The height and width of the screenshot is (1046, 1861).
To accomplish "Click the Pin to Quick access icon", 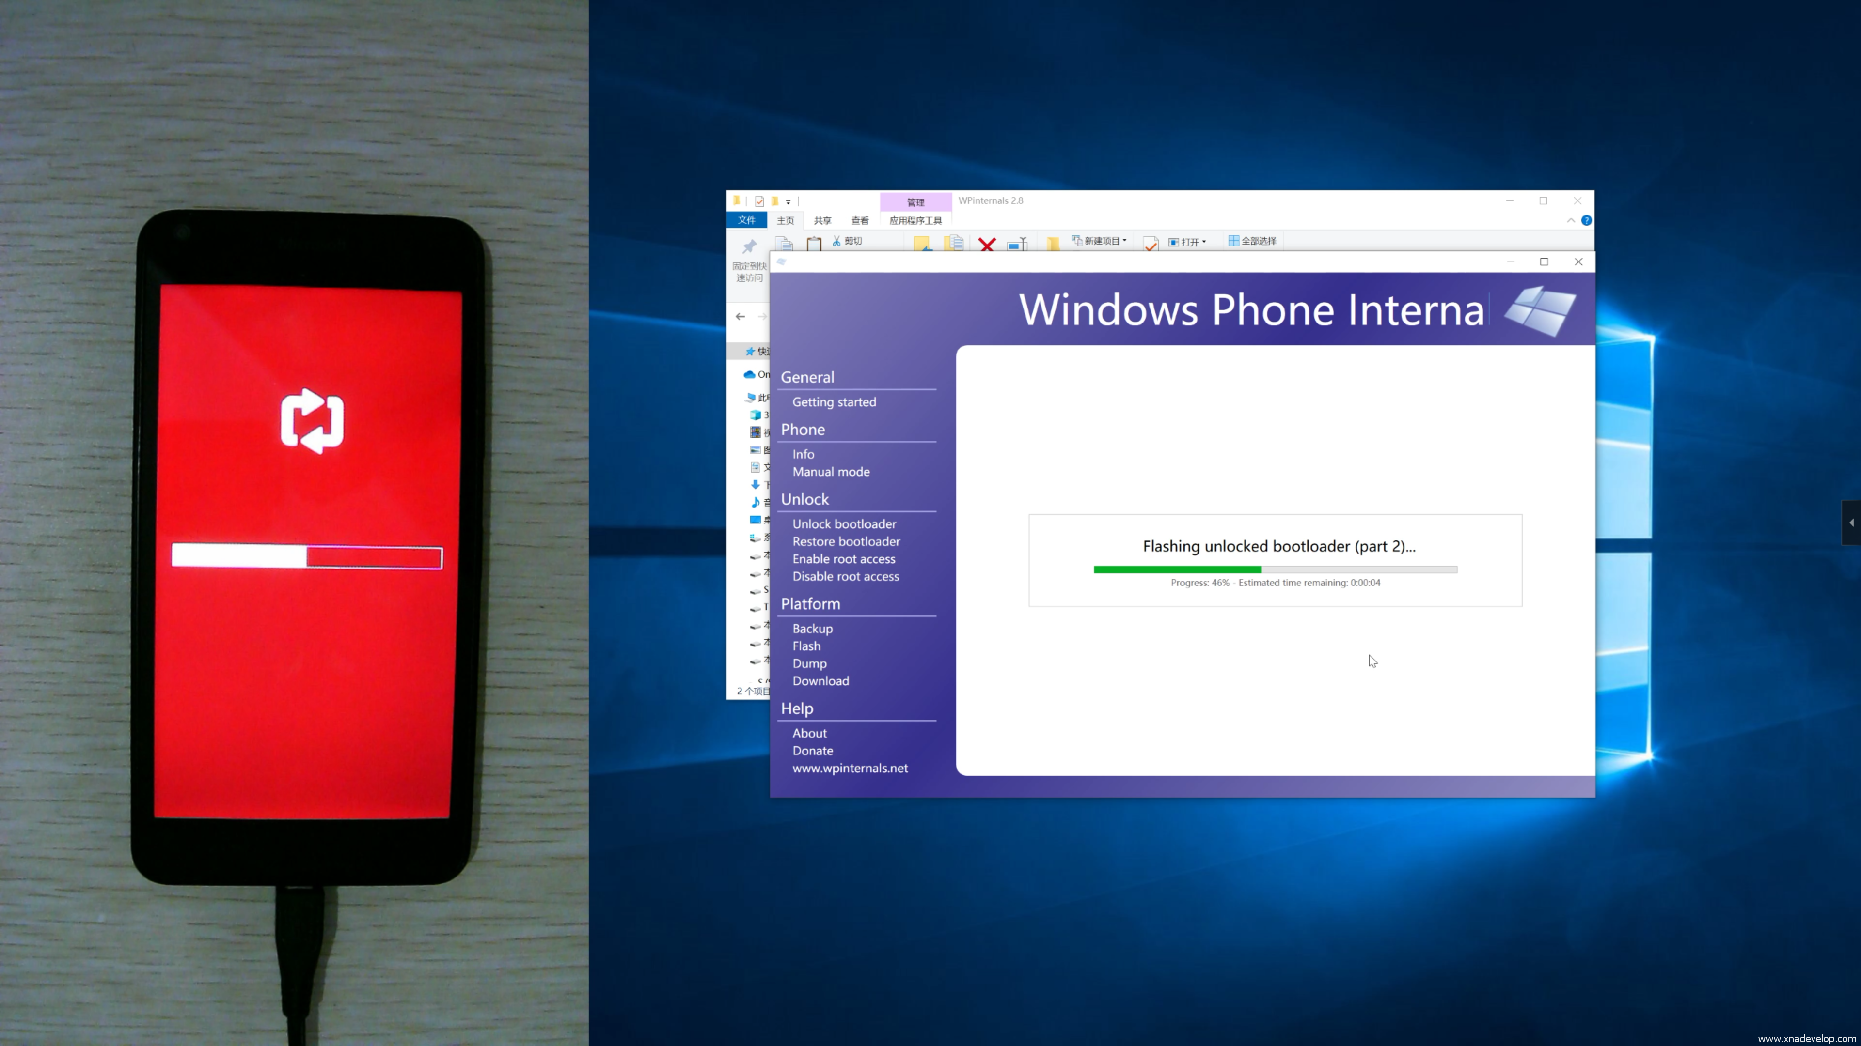I will click(749, 247).
